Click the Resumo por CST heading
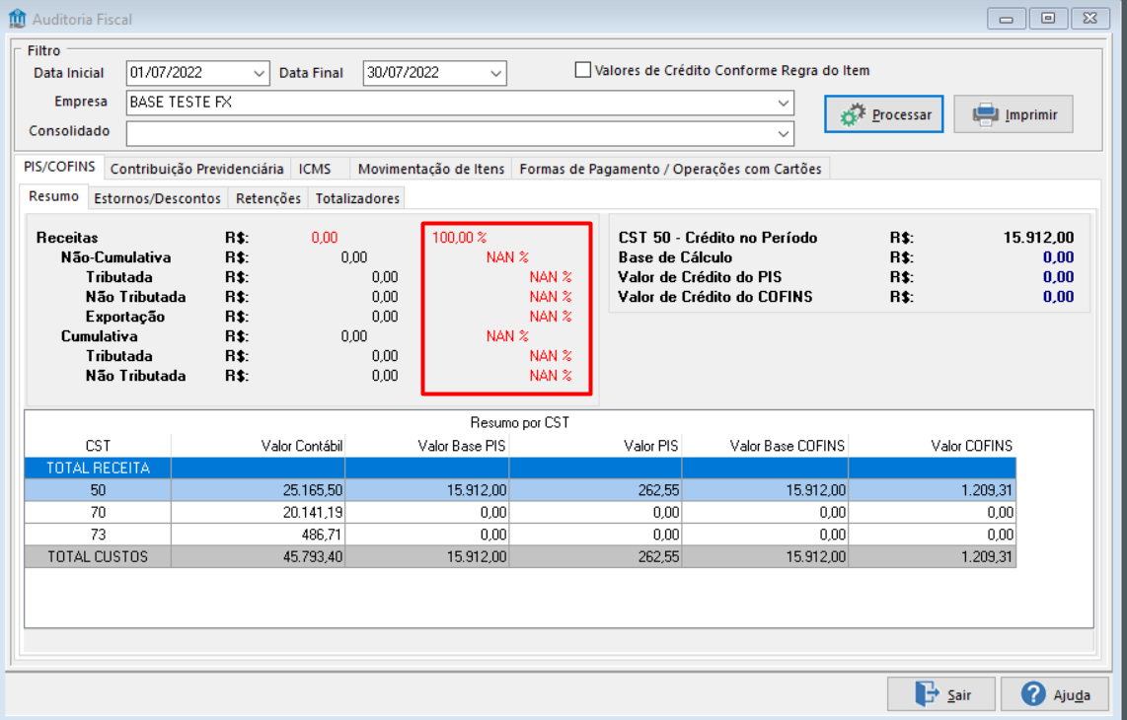This screenshot has height=720, width=1127. point(520,422)
